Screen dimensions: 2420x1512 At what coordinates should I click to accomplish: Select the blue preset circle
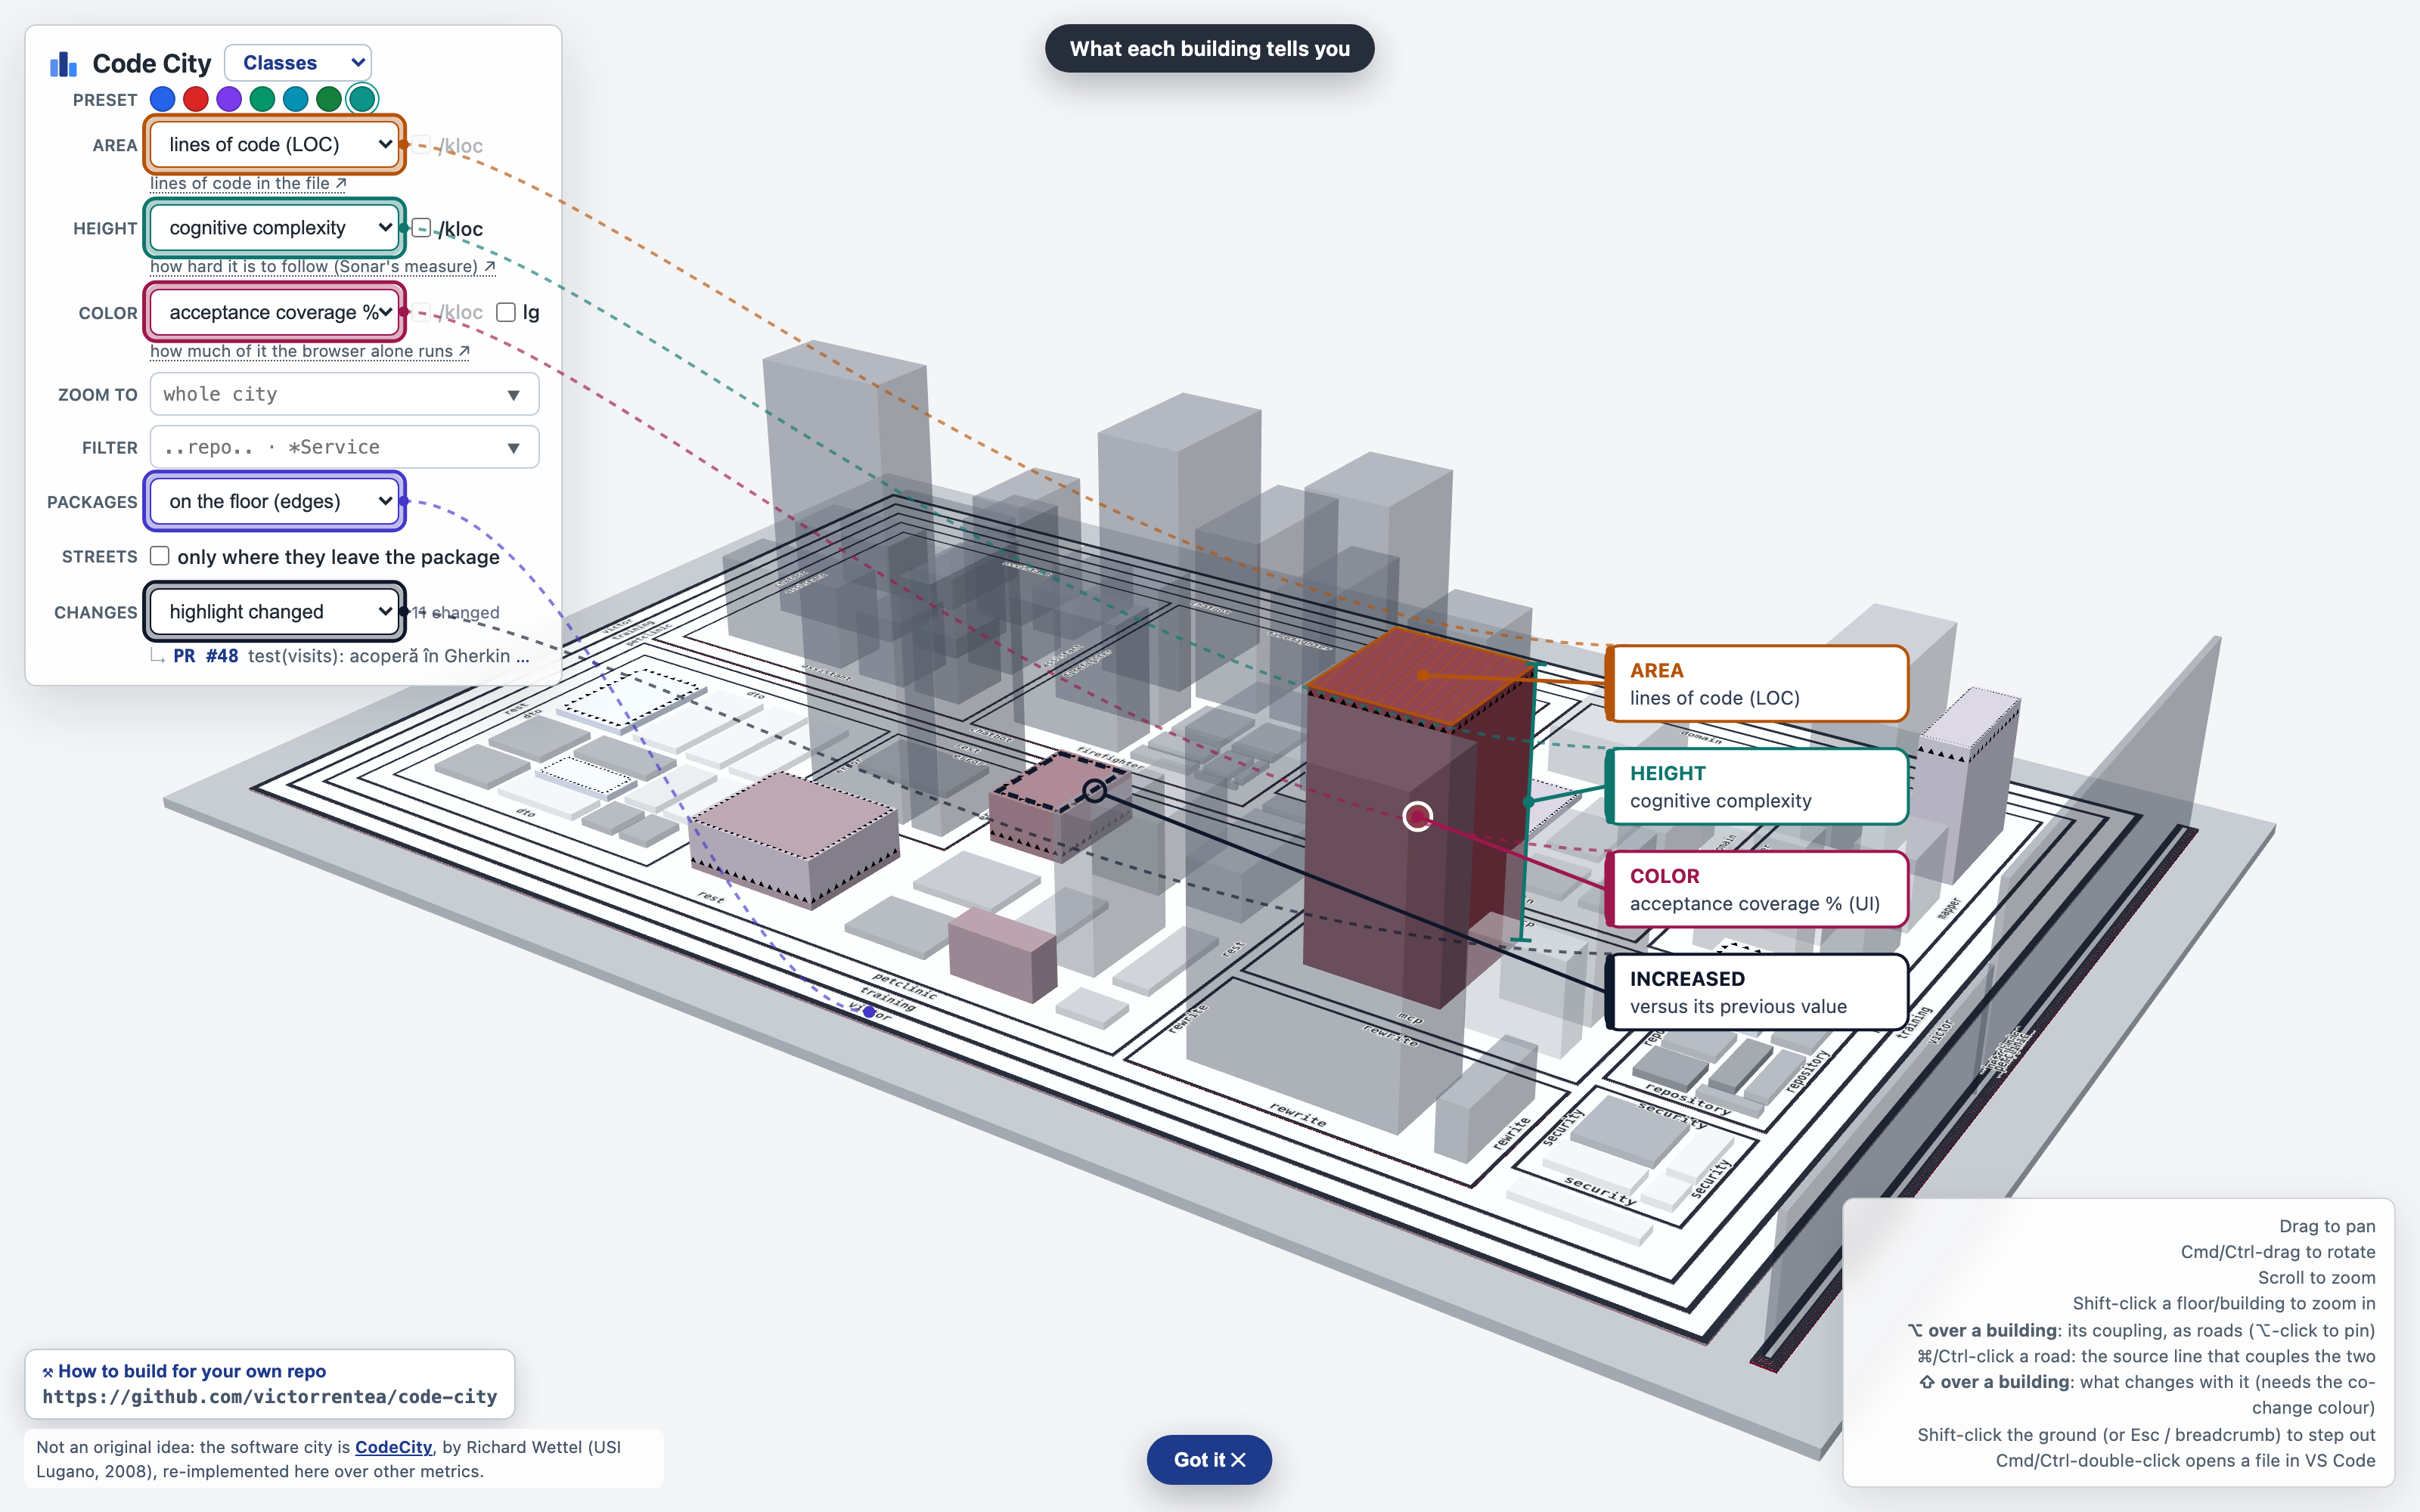coord(162,99)
